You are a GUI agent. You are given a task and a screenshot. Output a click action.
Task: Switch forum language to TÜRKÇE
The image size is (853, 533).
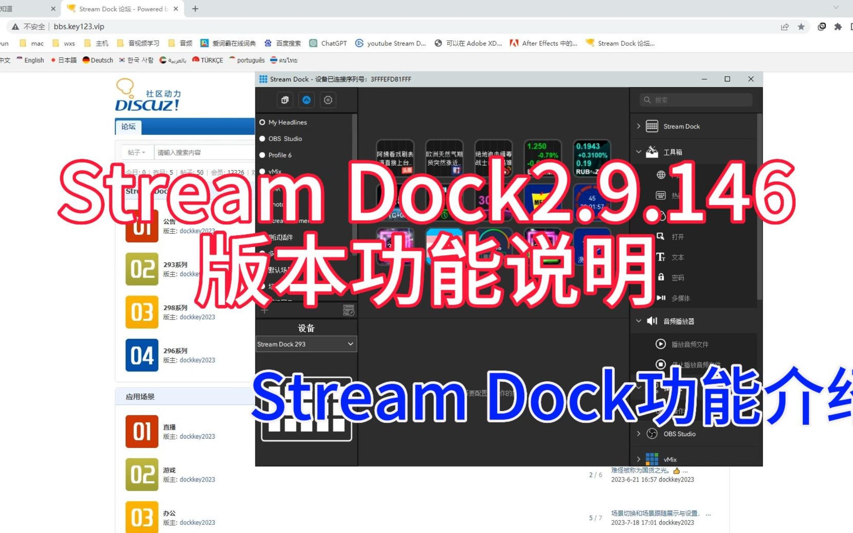pyautogui.click(x=208, y=60)
